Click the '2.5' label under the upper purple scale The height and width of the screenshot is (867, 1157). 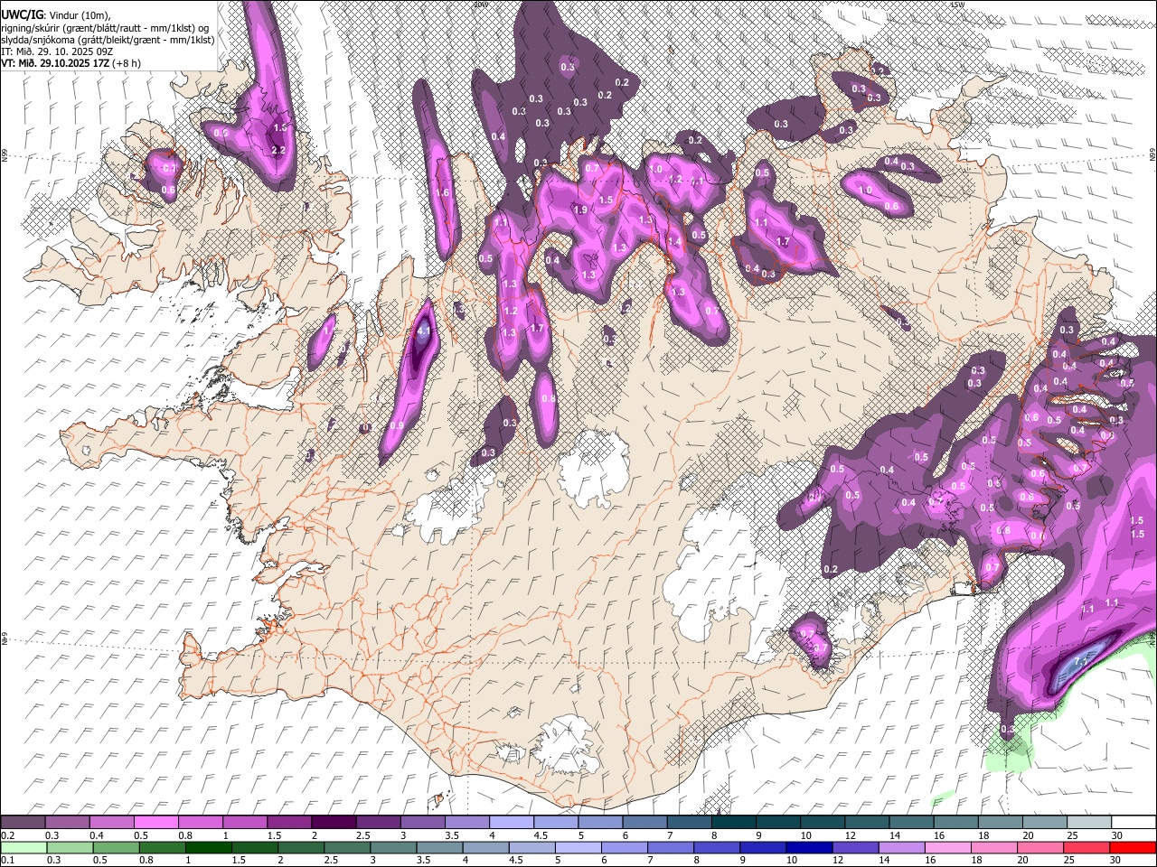click(362, 835)
